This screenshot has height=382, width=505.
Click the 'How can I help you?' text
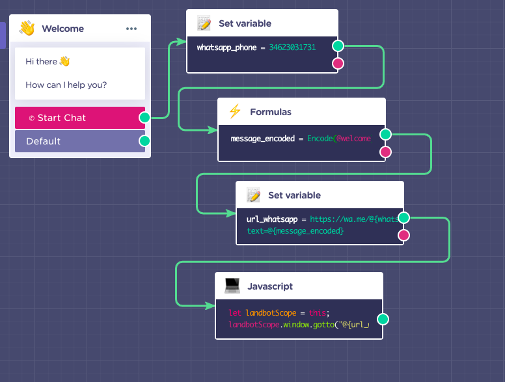66,85
